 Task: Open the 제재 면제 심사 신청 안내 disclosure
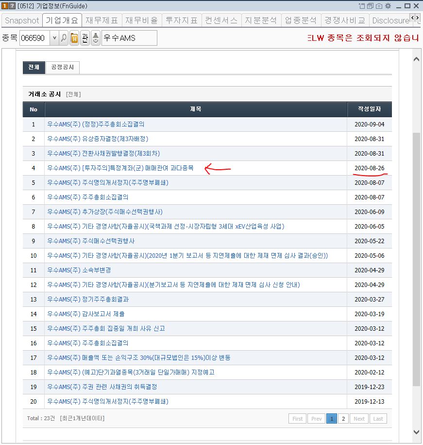173,285
